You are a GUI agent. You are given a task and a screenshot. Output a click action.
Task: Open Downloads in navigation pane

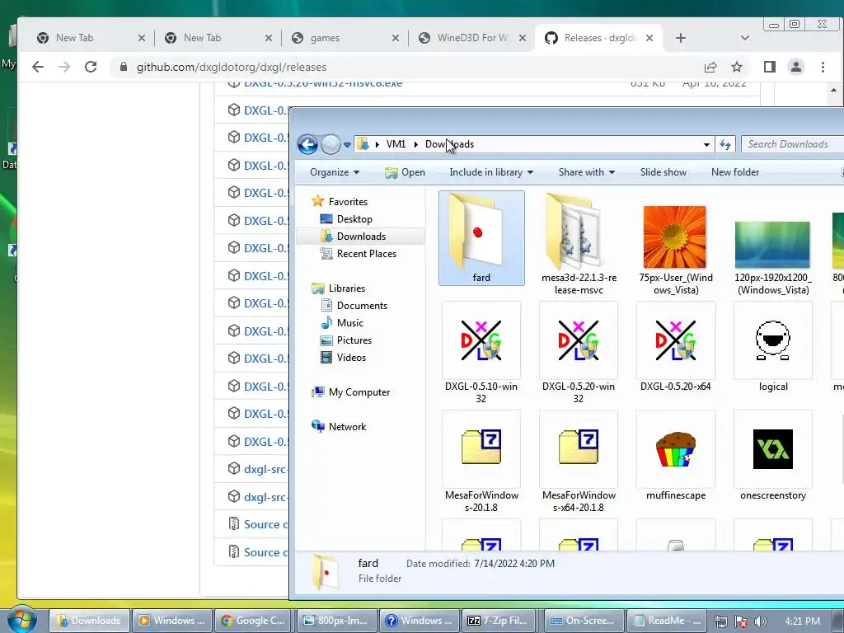353,237
